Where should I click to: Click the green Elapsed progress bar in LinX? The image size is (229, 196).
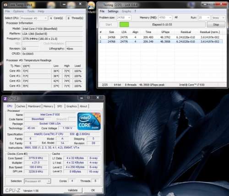coord(162,24)
